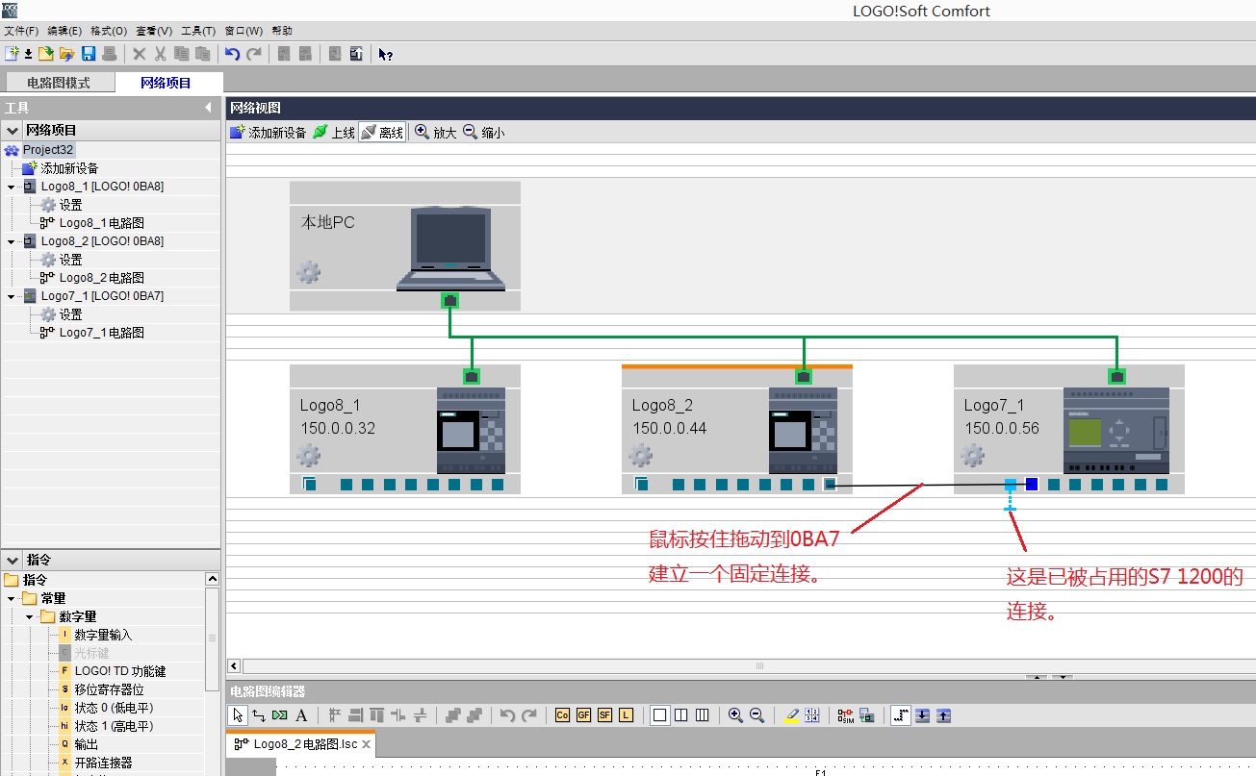Click 添加新设备 in network view toolbar

(269, 133)
